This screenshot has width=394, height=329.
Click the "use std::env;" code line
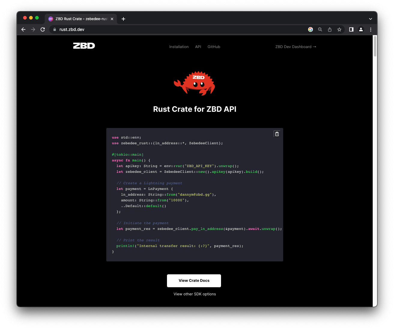coord(126,138)
